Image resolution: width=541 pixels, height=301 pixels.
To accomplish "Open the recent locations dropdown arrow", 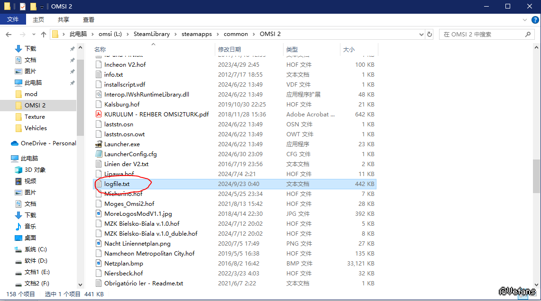I will tap(34, 34).
